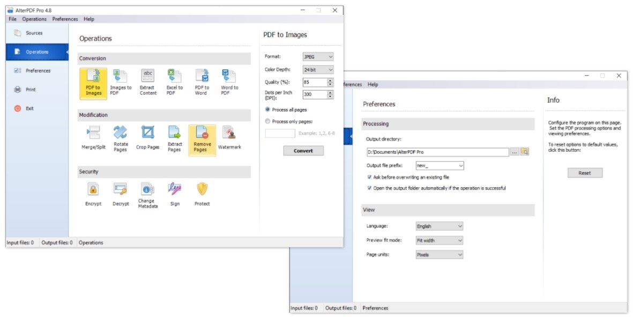
Task: Click 'Output files: 0' in Operations status bar
Action: [57, 242]
